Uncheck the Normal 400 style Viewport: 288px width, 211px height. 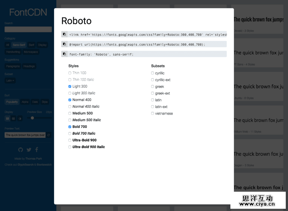click(70, 100)
